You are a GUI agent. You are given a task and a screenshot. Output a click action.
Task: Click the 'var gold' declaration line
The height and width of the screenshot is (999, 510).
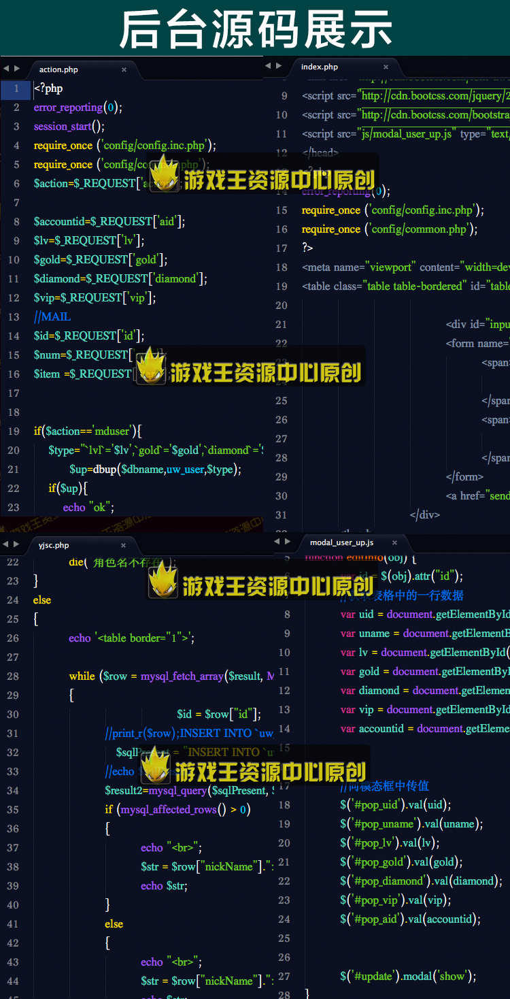tap(424, 672)
